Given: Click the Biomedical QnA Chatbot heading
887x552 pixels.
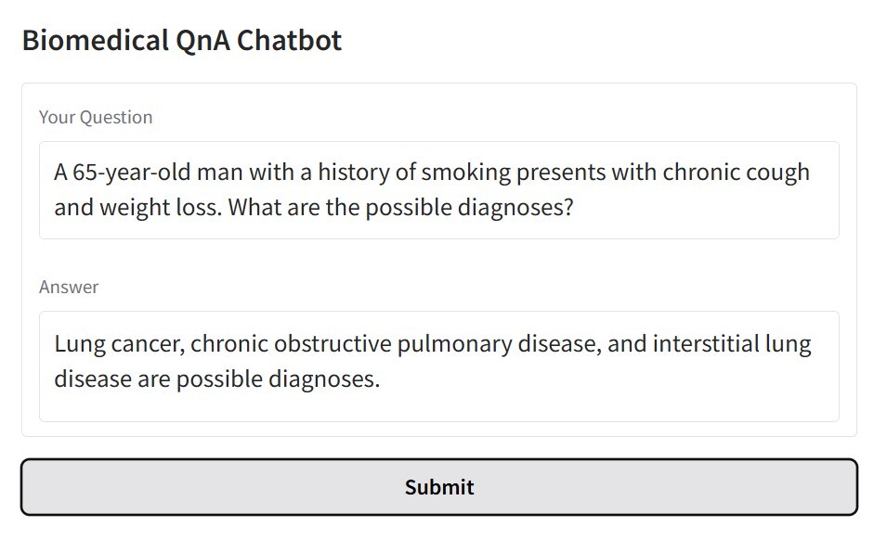Looking at the screenshot, I should [181, 40].
